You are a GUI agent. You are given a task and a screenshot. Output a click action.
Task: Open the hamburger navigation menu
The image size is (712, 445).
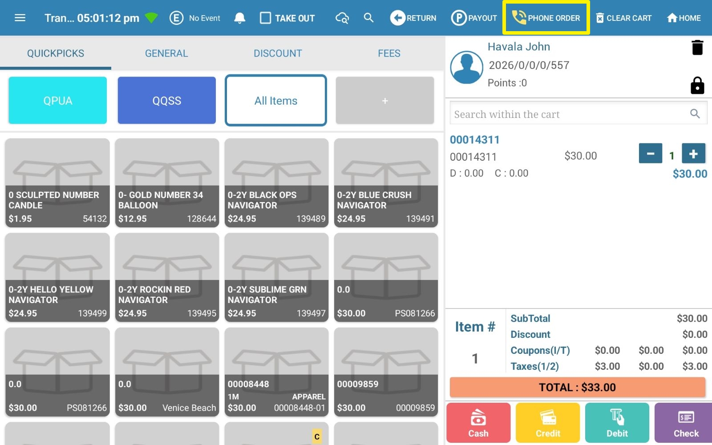pyautogui.click(x=20, y=18)
